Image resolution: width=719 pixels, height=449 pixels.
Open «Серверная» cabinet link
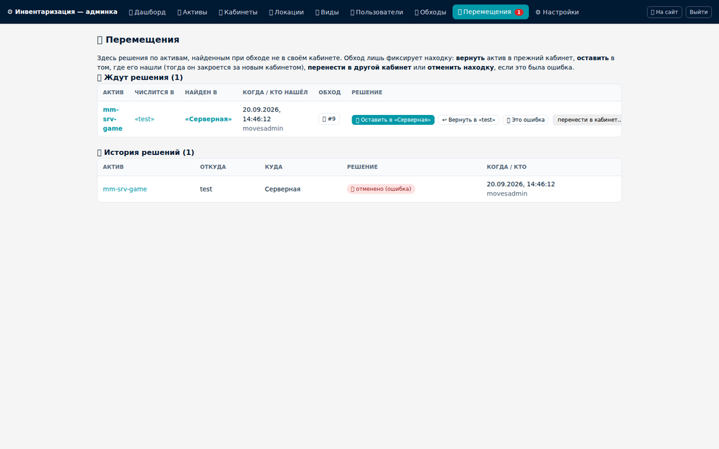coord(208,119)
